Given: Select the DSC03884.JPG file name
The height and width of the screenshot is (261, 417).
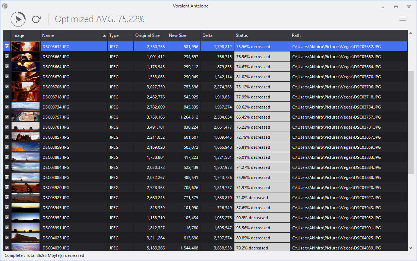Looking at the screenshot, I should (56, 167).
